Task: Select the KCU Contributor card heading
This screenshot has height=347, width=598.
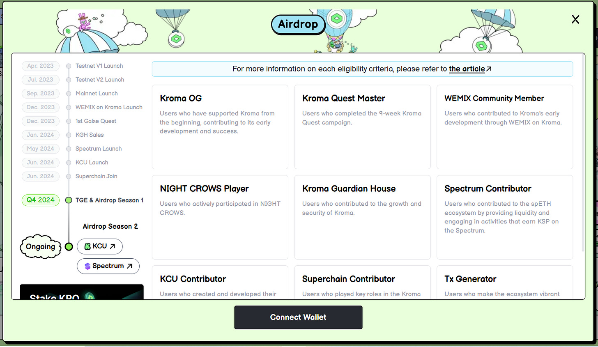Action: click(x=193, y=279)
